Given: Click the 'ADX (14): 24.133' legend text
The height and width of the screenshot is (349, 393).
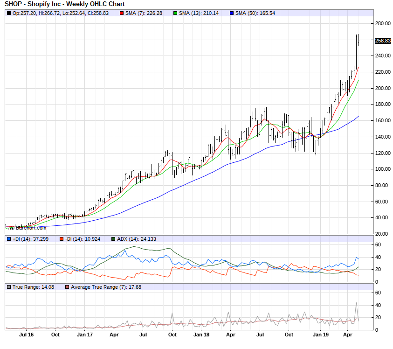Looking at the screenshot, I should click(137, 239).
